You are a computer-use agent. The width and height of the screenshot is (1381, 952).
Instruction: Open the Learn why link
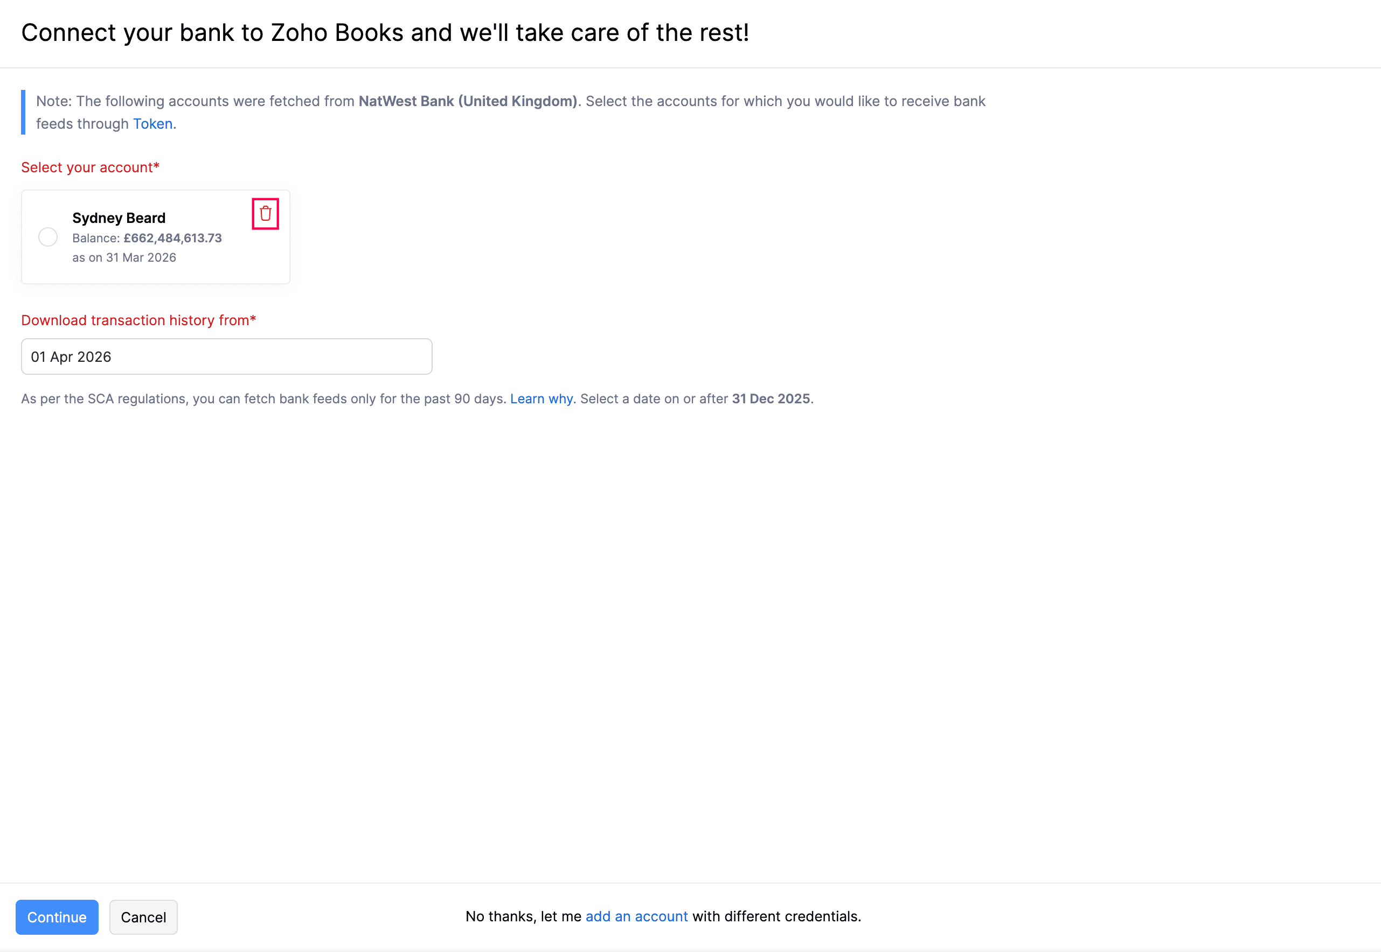tap(542, 398)
